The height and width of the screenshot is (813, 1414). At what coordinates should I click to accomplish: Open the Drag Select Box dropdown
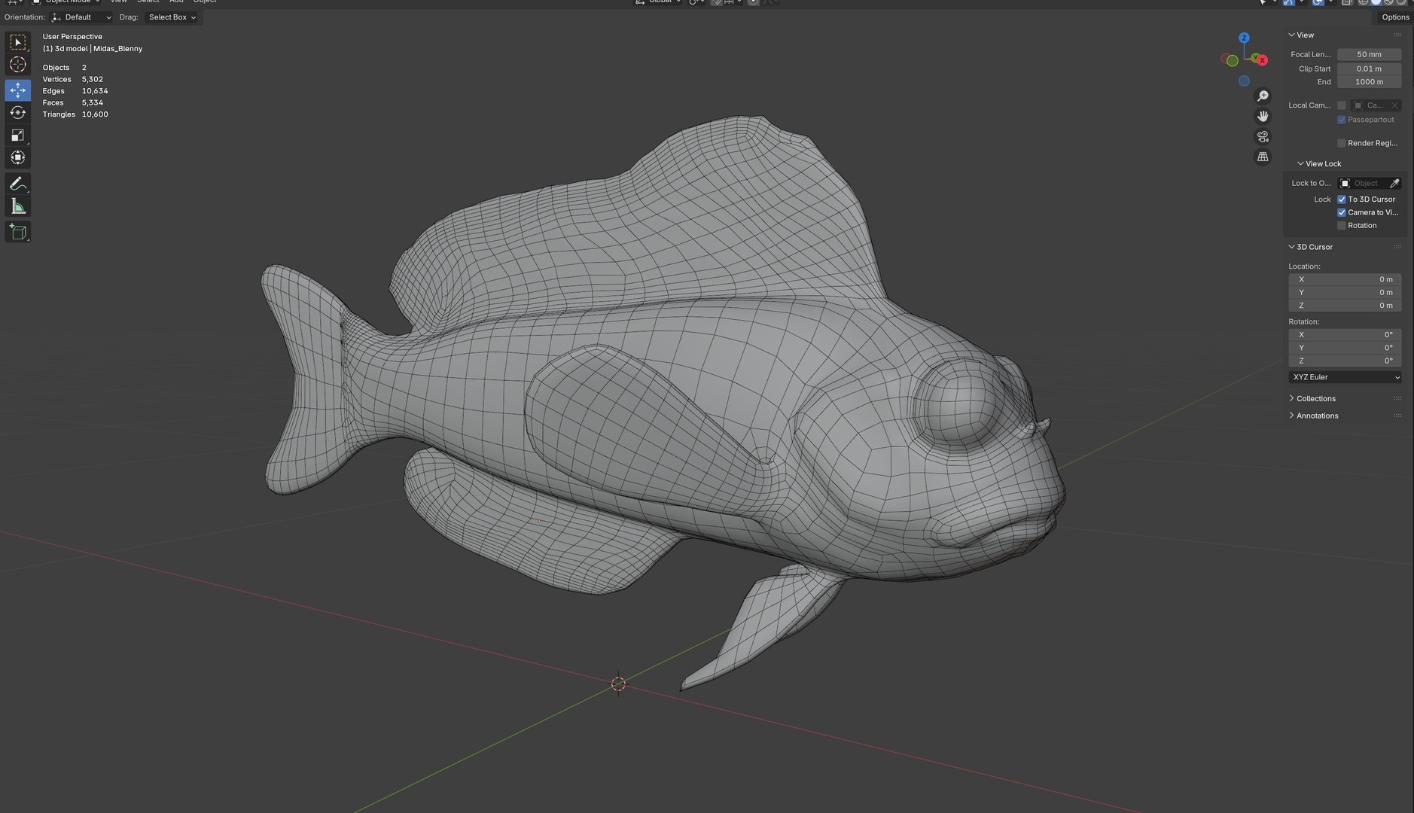[172, 17]
